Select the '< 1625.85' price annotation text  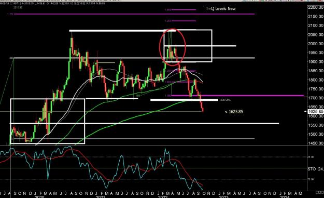click(x=234, y=112)
